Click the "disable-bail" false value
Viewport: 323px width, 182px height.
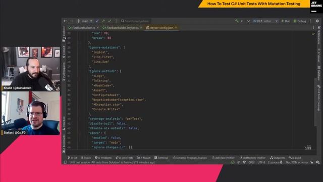121,123
